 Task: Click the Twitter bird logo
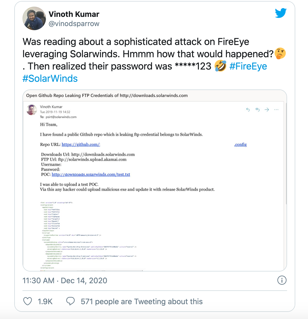(281, 13)
